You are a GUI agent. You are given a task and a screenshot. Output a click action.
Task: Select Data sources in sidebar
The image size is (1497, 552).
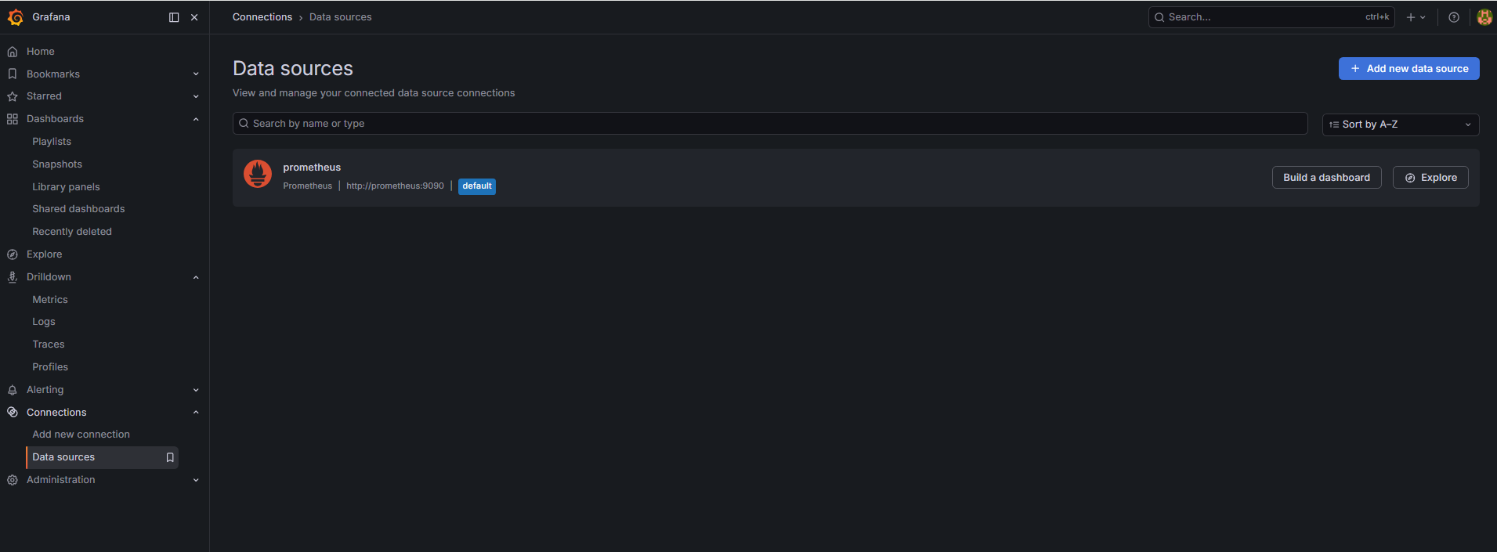[x=102, y=457]
